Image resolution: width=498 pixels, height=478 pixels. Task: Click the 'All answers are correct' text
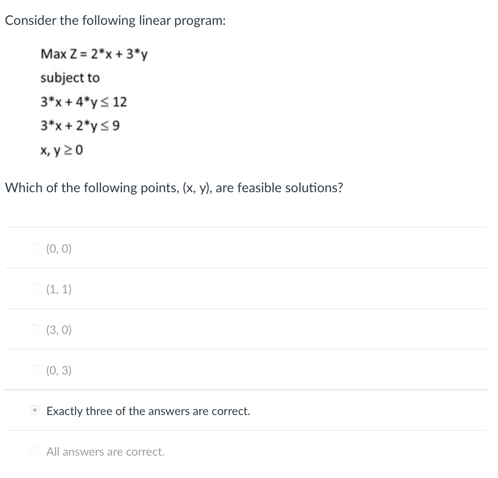(x=105, y=451)
